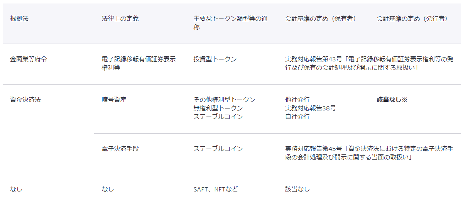Select the 金商業等府令 cell
Image resolution: width=463 pixels, height=210 pixels.
click(x=29, y=59)
